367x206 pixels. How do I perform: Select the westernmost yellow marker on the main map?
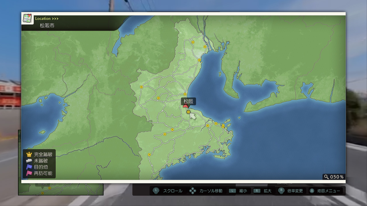click(x=141, y=87)
